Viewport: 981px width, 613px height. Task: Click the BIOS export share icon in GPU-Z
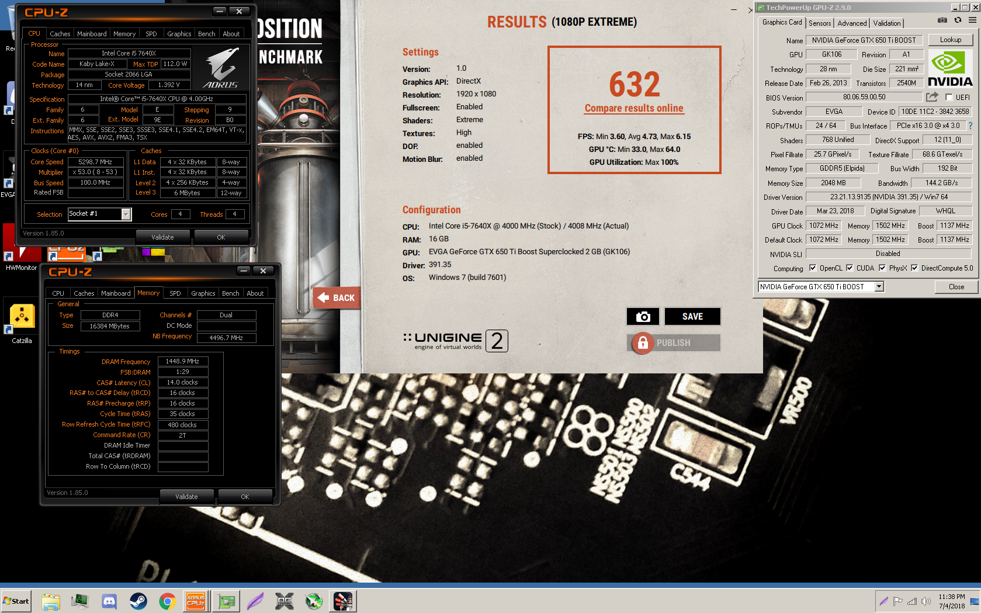[x=932, y=97]
